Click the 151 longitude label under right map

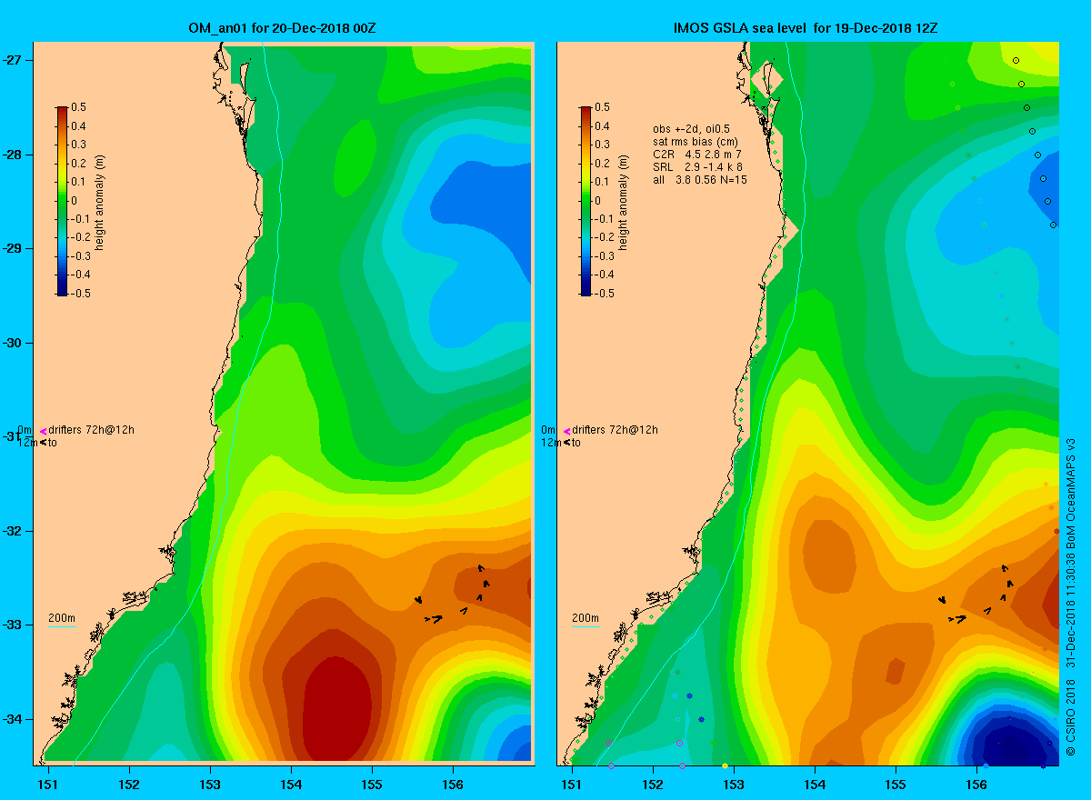[573, 784]
